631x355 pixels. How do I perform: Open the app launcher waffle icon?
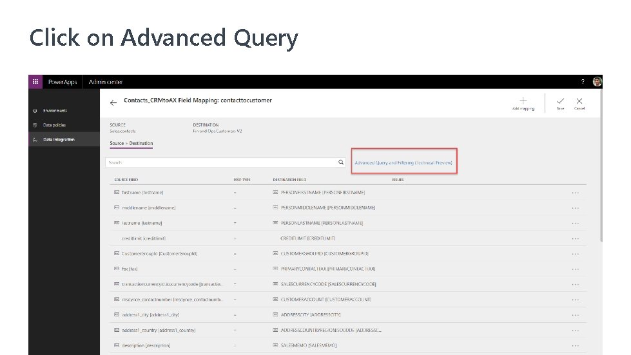pyautogui.click(x=35, y=82)
